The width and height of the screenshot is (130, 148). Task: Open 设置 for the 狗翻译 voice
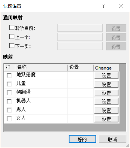click(106, 93)
